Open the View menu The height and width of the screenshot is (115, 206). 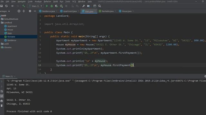13,2
